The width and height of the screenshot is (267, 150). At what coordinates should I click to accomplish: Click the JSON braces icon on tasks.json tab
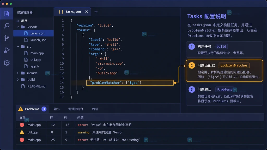(61, 11)
